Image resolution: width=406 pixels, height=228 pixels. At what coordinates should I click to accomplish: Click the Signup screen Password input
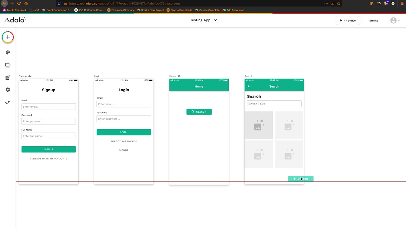(x=49, y=121)
